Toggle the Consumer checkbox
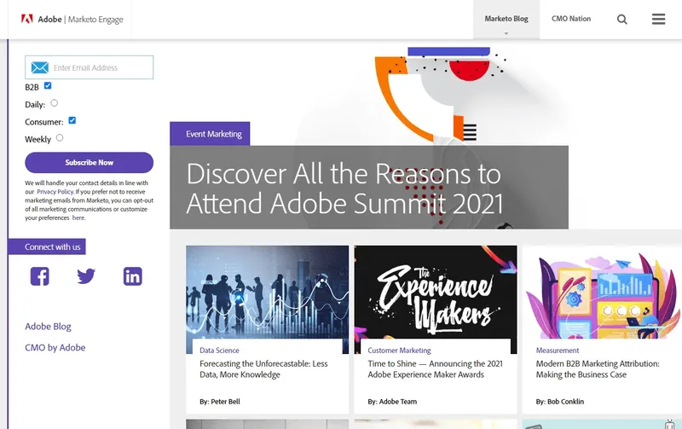This screenshot has width=682, height=429. pyautogui.click(x=72, y=120)
